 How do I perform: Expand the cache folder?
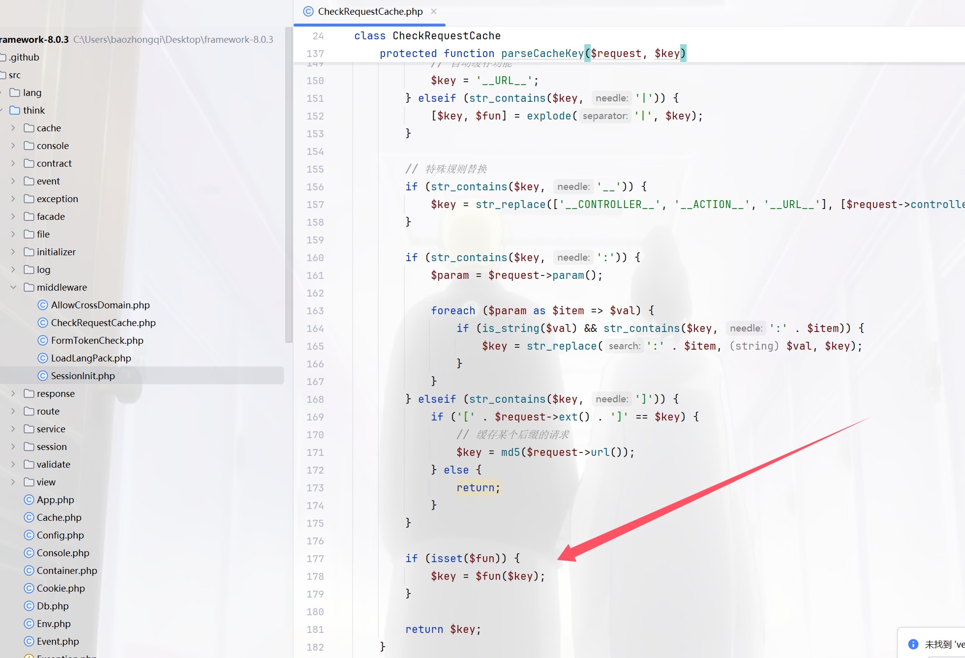[x=13, y=128]
